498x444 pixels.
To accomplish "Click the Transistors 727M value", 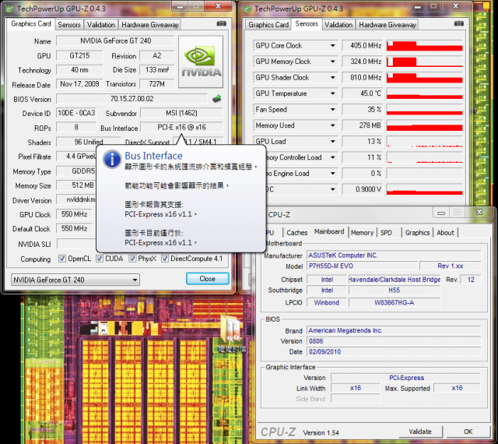I will click(157, 84).
